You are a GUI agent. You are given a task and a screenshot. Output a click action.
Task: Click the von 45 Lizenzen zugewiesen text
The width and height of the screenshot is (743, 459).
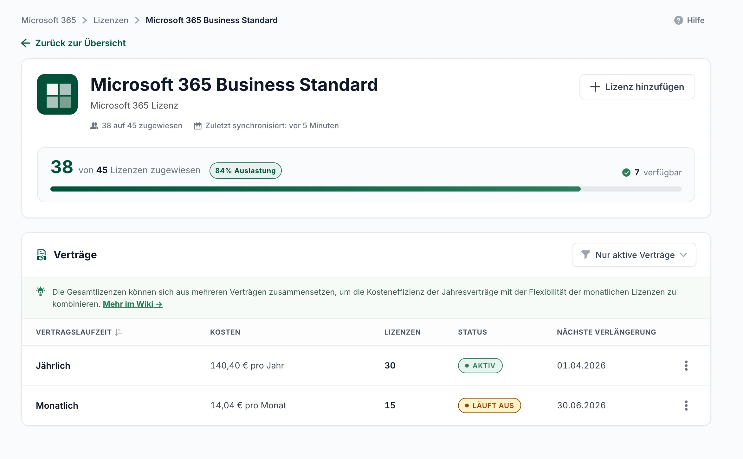pos(139,170)
